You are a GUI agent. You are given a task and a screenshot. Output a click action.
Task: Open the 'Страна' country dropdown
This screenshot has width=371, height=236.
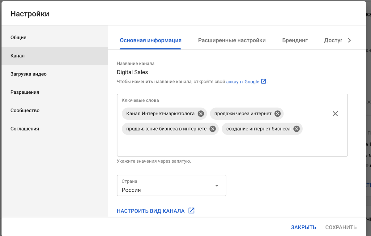[172, 185]
